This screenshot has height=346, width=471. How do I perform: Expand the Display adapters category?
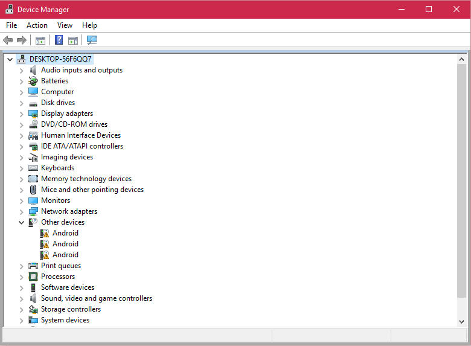tap(21, 114)
